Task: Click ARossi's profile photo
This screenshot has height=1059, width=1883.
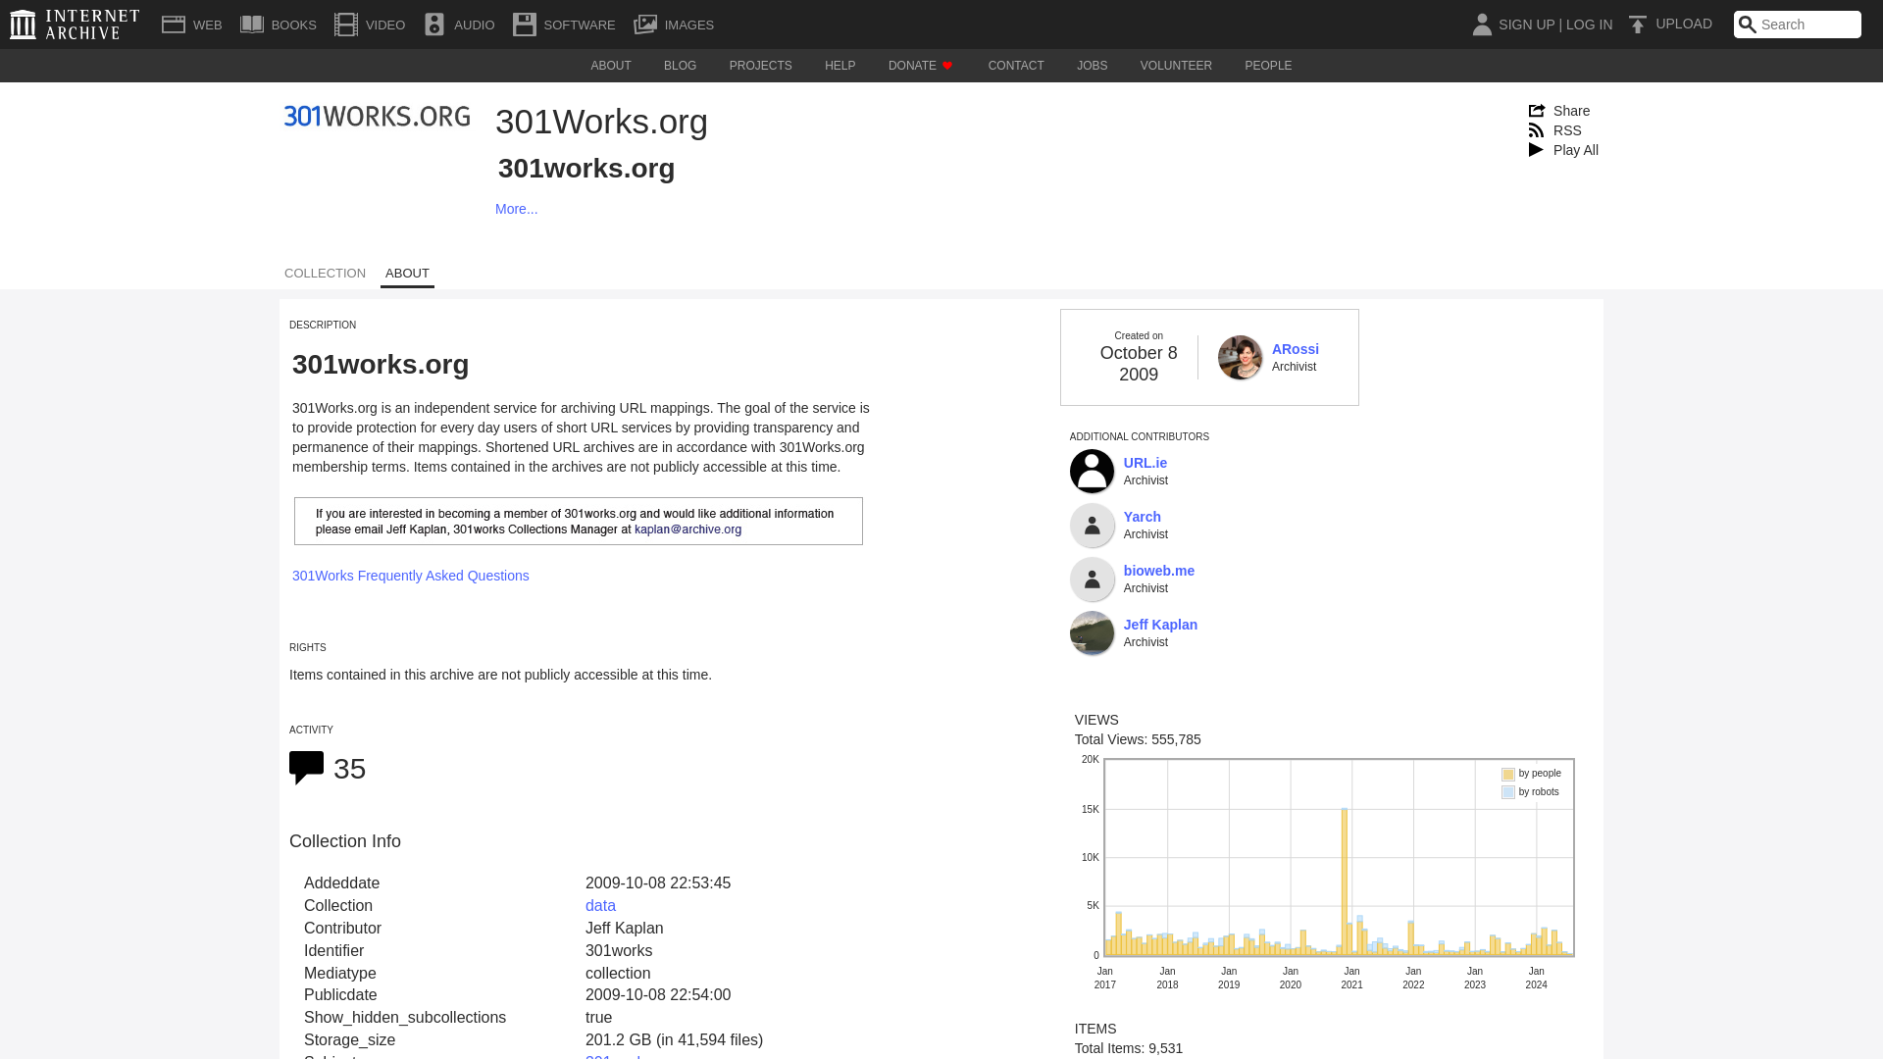Action: coord(1240,358)
